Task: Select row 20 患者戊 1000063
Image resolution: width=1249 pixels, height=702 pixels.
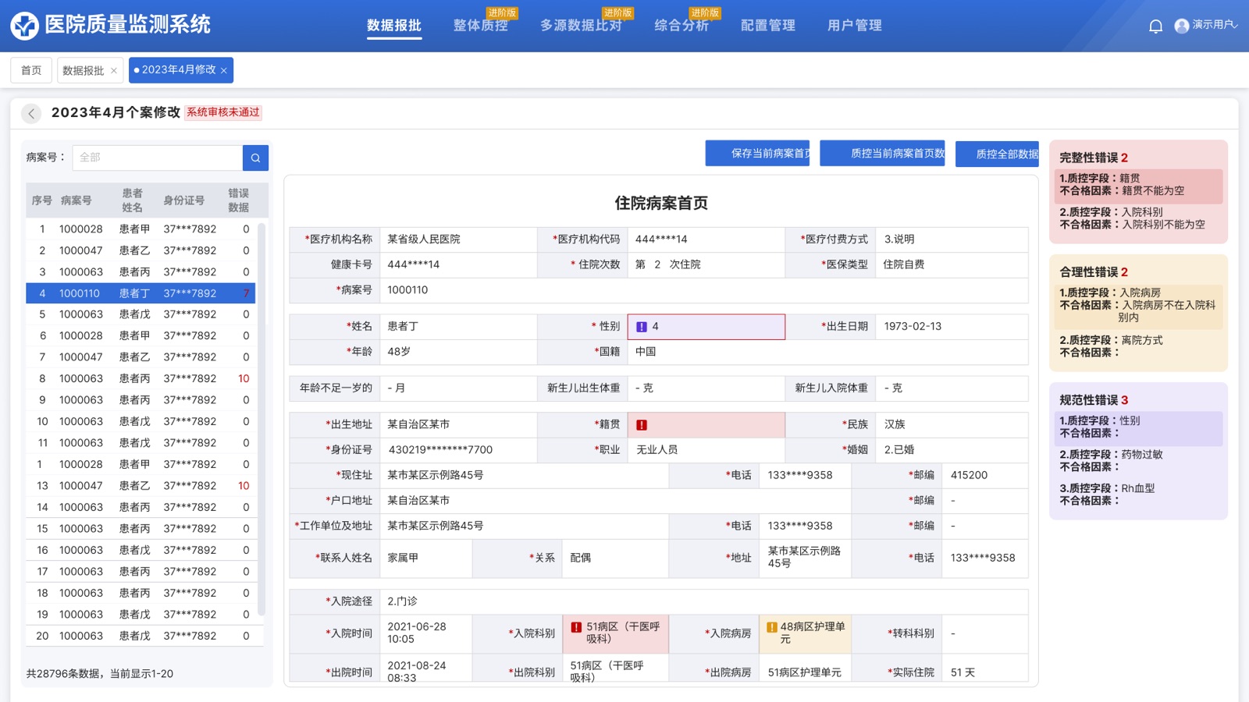Action: (x=141, y=636)
